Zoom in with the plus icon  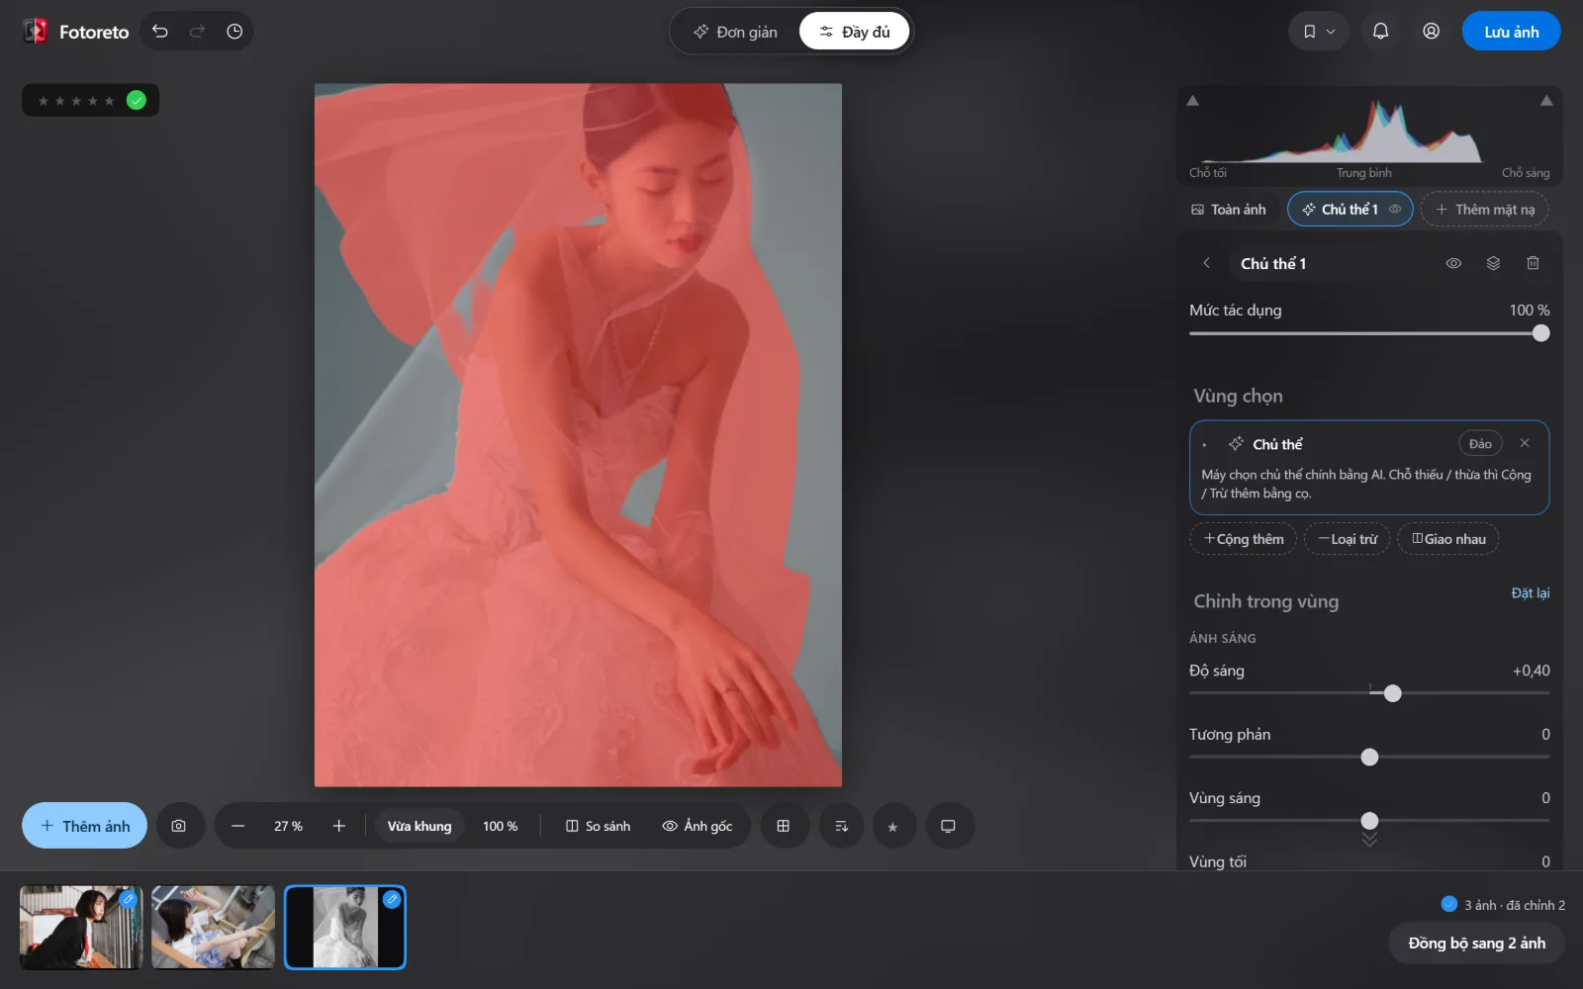(339, 826)
